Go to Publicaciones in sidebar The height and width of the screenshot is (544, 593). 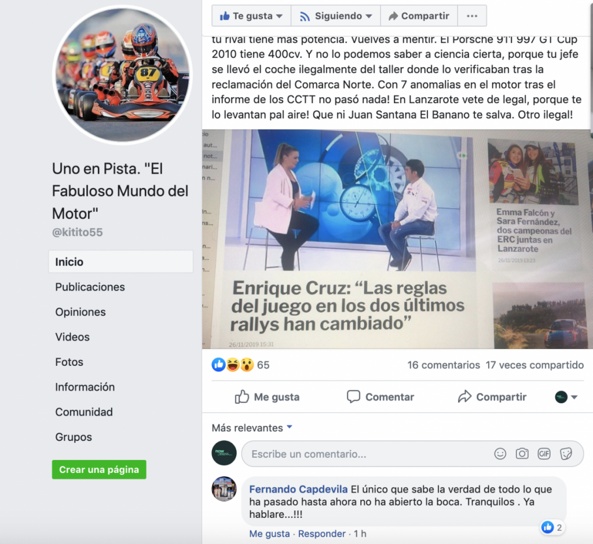pyautogui.click(x=90, y=287)
